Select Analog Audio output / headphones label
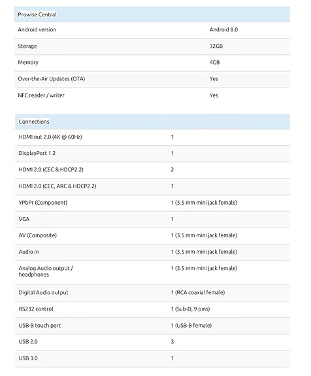Viewport: 311px width, 376px height. point(46,271)
